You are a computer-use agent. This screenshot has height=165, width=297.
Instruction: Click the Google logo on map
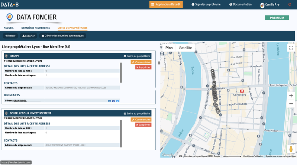pyautogui.click(x=167, y=155)
